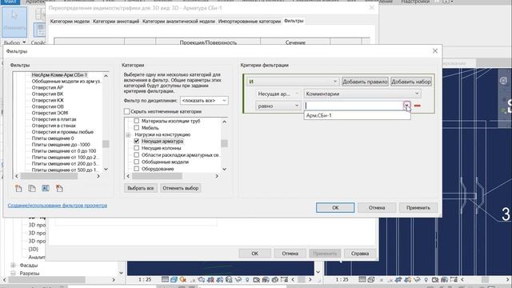Toggle Скрыть неотмеченные категории checkbox

pyautogui.click(x=126, y=111)
